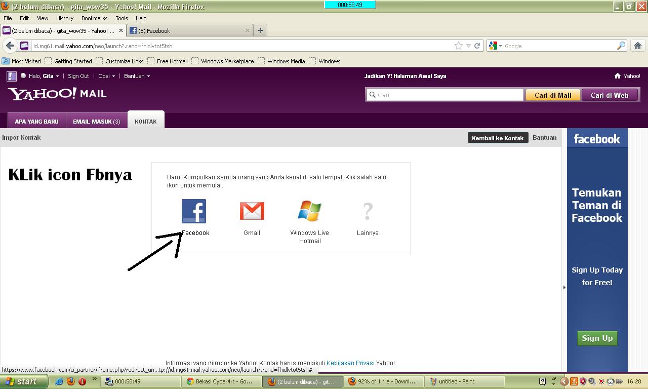
Task: Switch to Bekasi Cyber4rt taskbar window
Action: (x=221, y=381)
